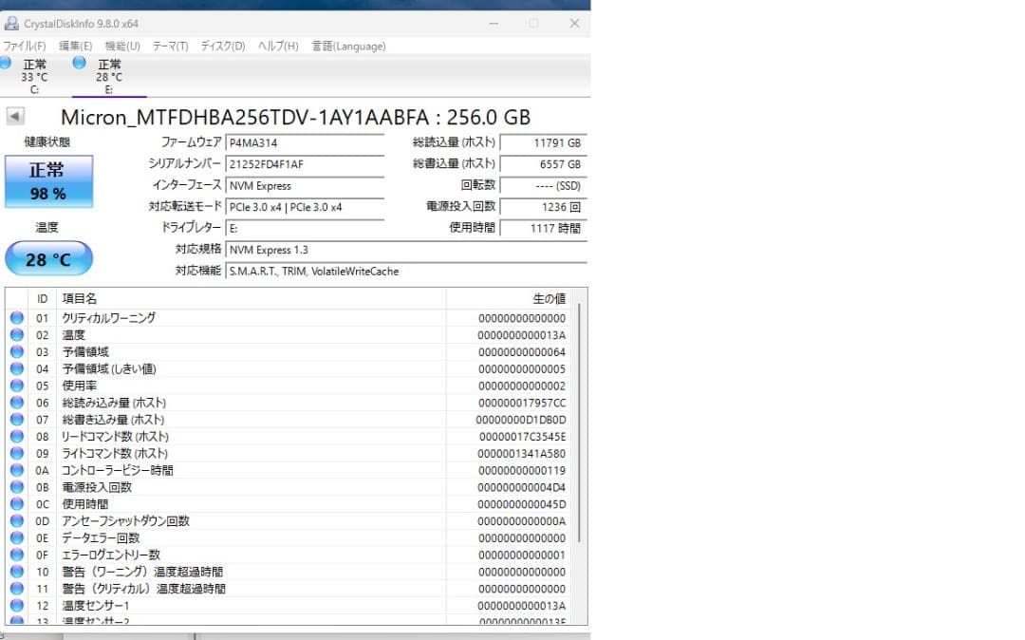Click the transfer mode field PCIe 3.0 x4
Screen dimensions: 1025x640
(305, 207)
